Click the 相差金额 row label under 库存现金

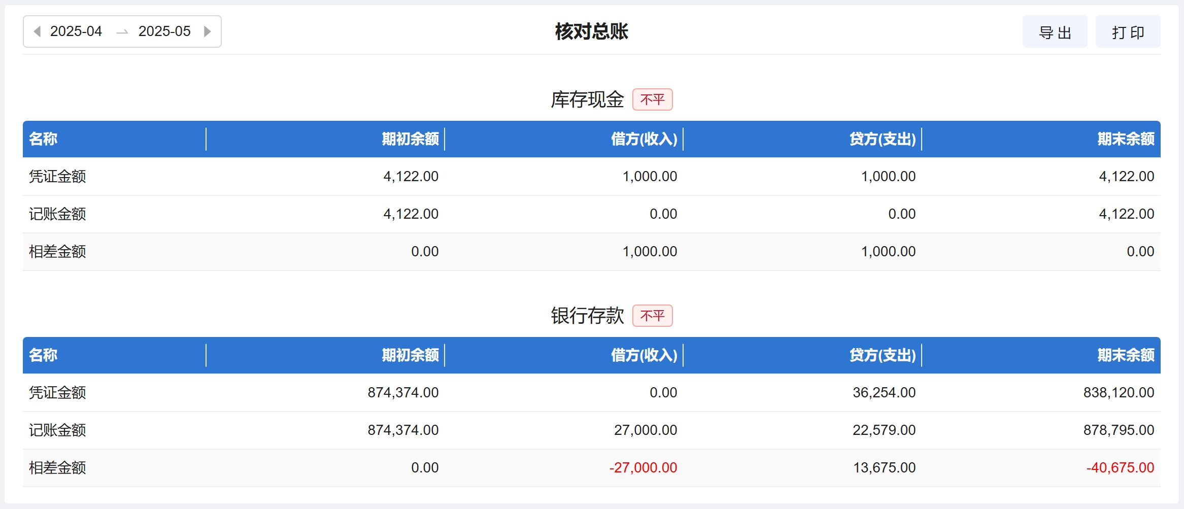(57, 252)
